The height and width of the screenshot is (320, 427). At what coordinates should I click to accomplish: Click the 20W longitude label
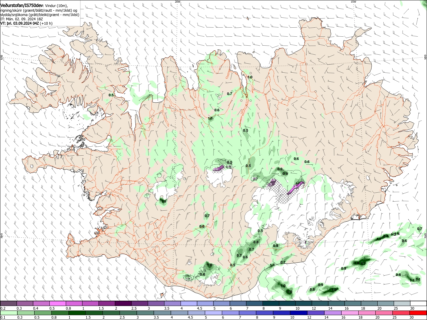177,2
